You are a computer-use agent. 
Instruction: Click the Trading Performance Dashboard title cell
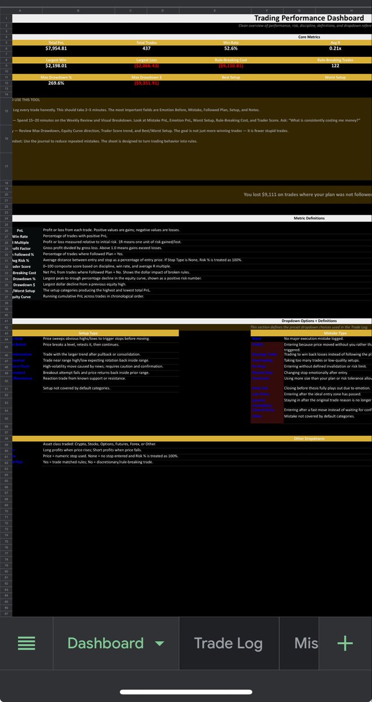[309, 18]
